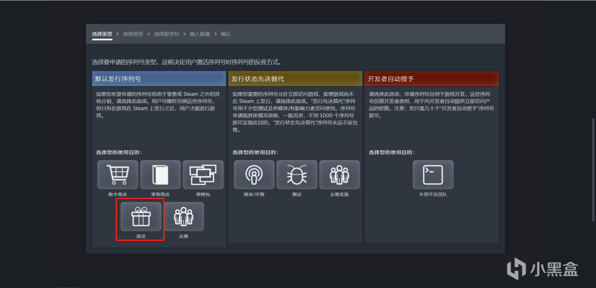Choose the 零售商店 retail store icon
Viewport: 596px width, 288px height.
161,174
